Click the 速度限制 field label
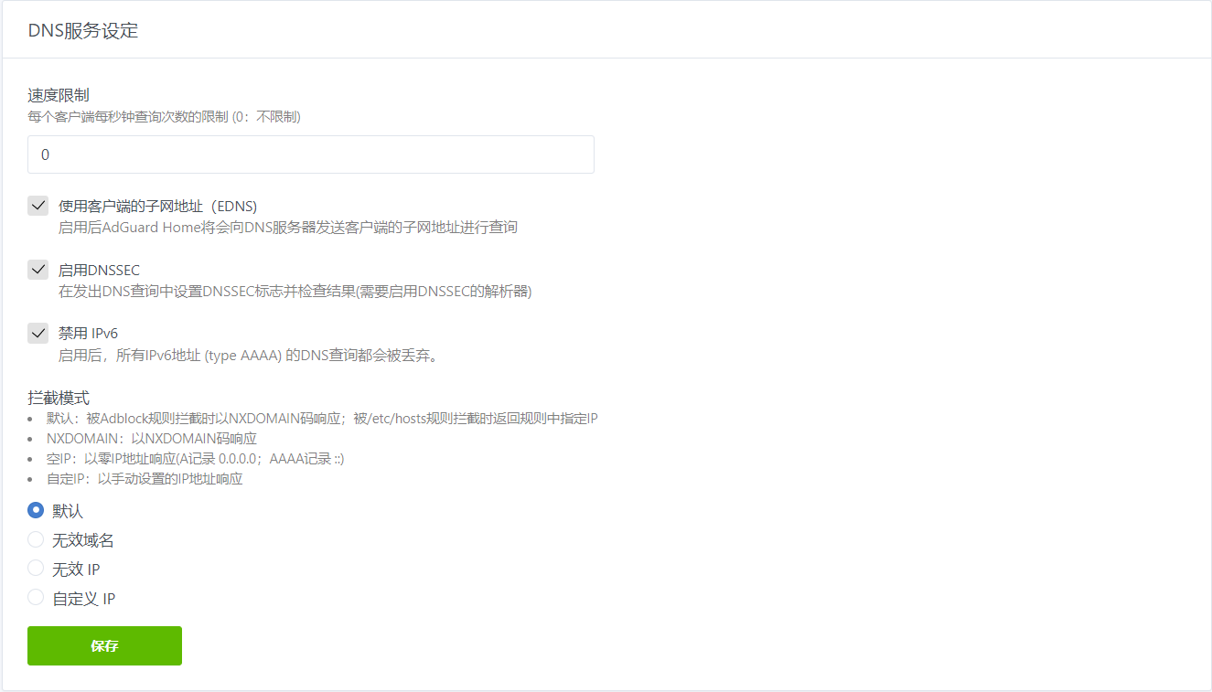 [x=59, y=95]
